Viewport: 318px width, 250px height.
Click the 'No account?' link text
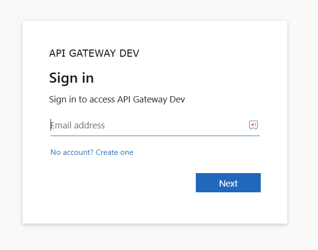click(72, 152)
